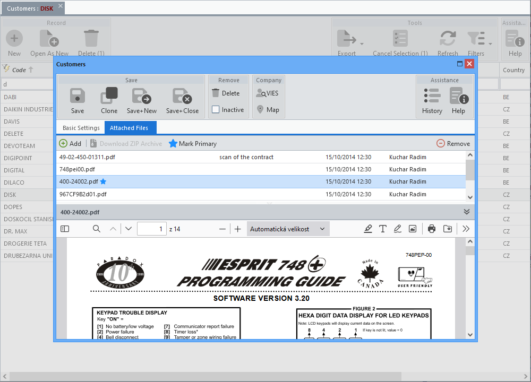
Task: Click the PDF page number field
Action: (151, 229)
